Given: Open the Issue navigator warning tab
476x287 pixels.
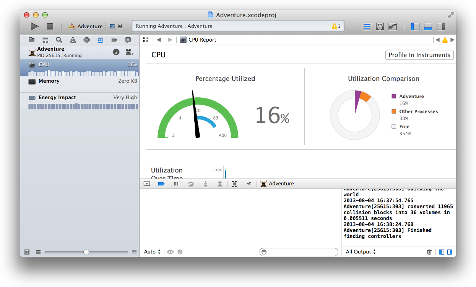Looking at the screenshot, I should (x=73, y=40).
